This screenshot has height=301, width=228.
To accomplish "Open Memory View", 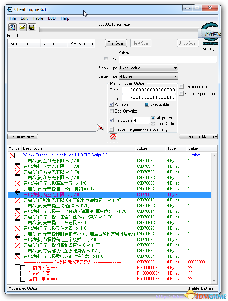I will point(23,137).
